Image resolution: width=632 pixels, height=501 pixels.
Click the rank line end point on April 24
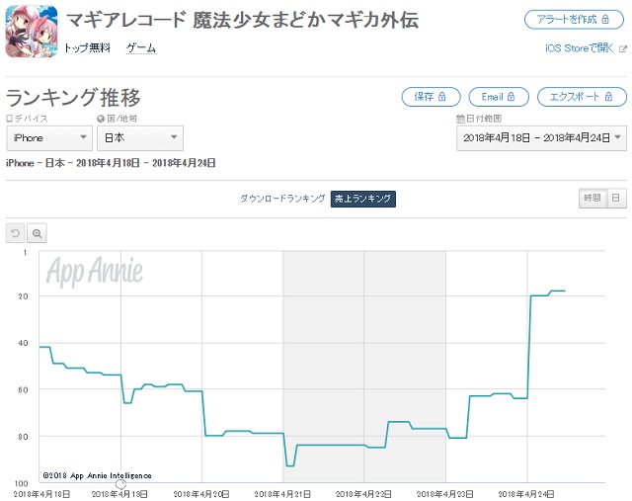click(x=564, y=291)
